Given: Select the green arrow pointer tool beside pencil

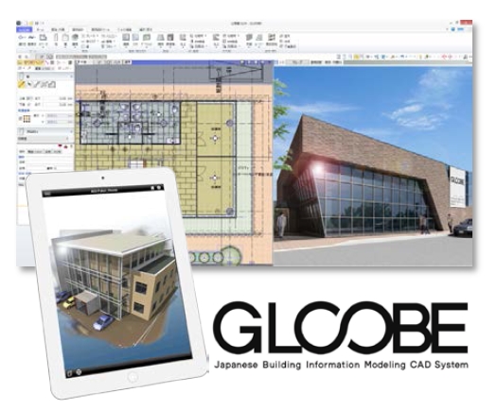Looking at the screenshot, I should pyautogui.click(x=29, y=84).
